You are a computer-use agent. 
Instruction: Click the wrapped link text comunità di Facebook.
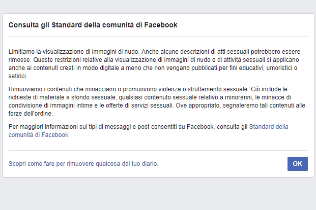coord(38,135)
